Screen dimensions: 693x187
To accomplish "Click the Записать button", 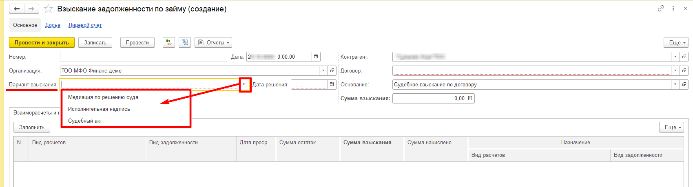I will pos(95,42).
